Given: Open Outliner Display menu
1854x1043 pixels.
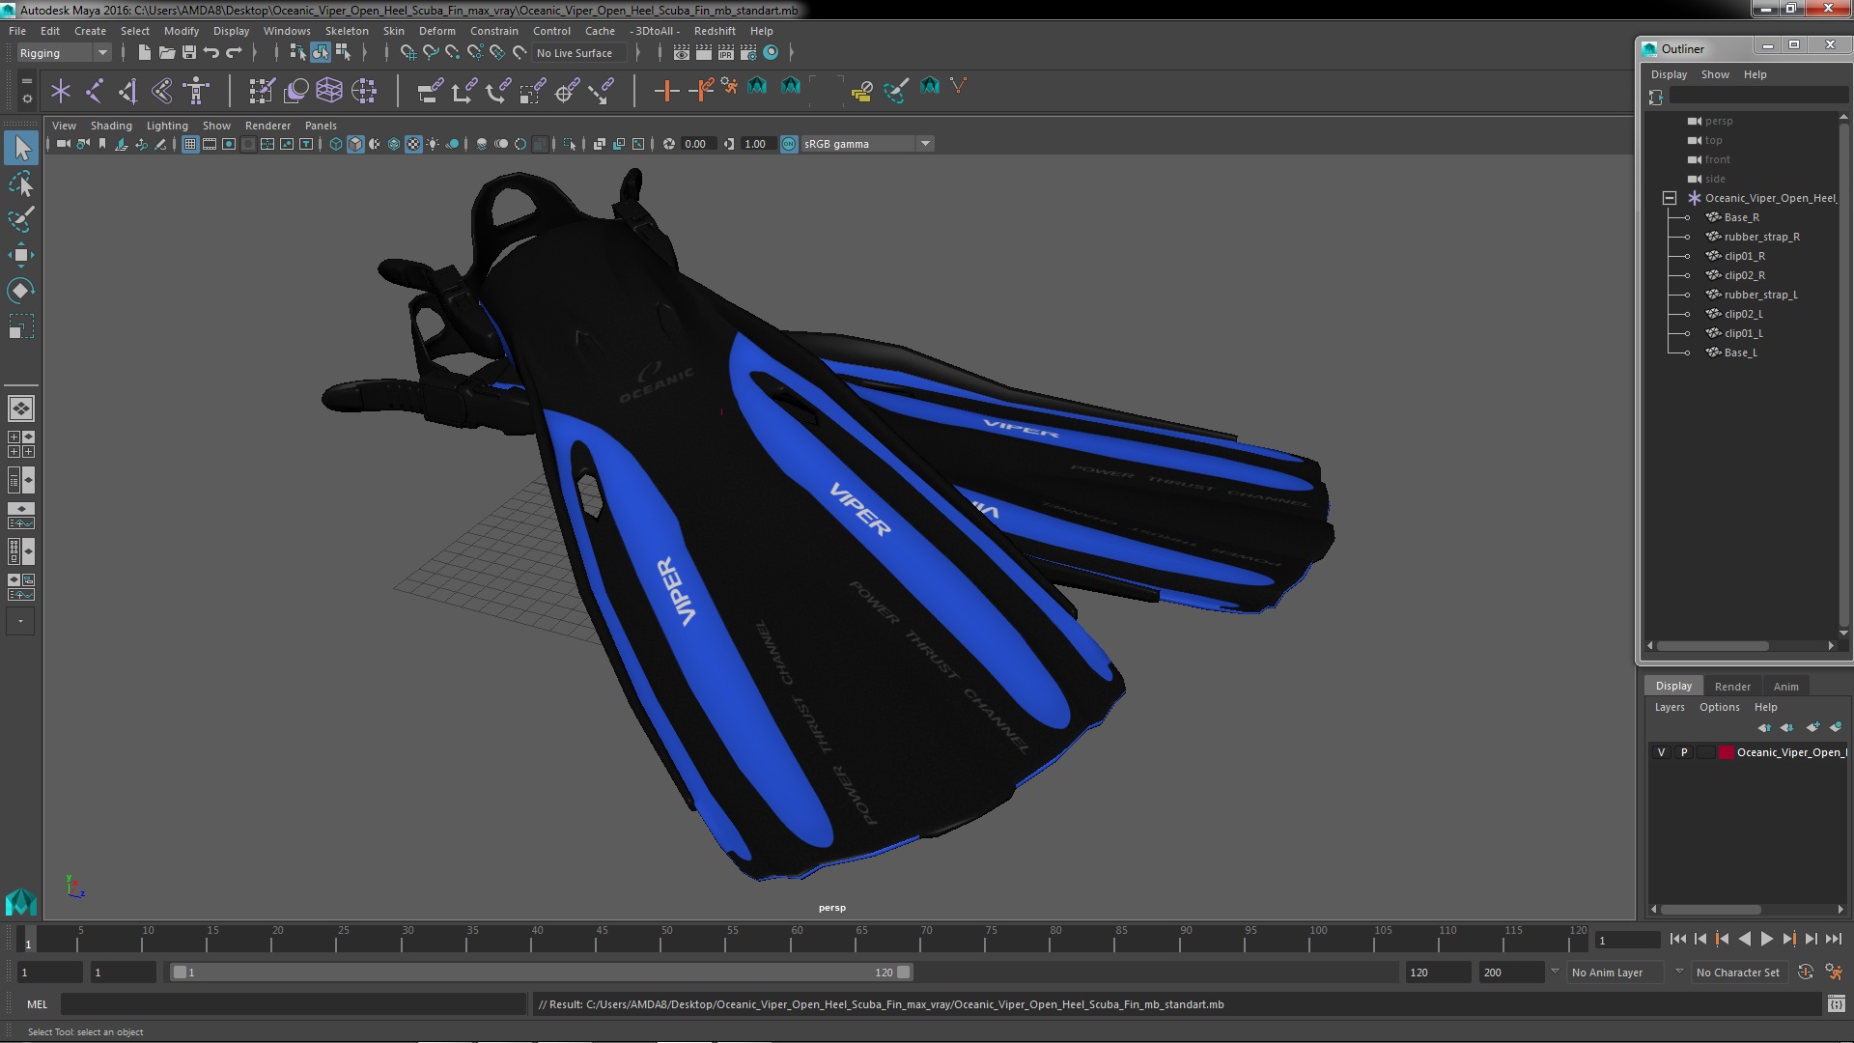Looking at the screenshot, I should click(1669, 74).
